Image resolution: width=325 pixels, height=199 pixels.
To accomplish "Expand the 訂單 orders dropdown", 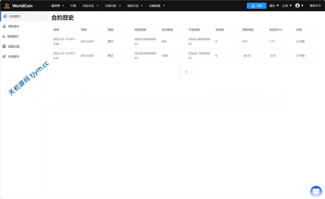I will [287, 6].
